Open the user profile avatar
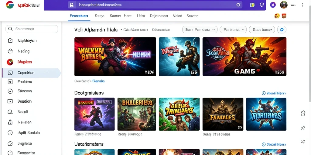This screenshot has height=155, width=311. tap(284, 5)
